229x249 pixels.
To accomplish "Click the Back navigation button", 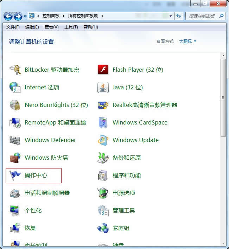I will [8, 16].
